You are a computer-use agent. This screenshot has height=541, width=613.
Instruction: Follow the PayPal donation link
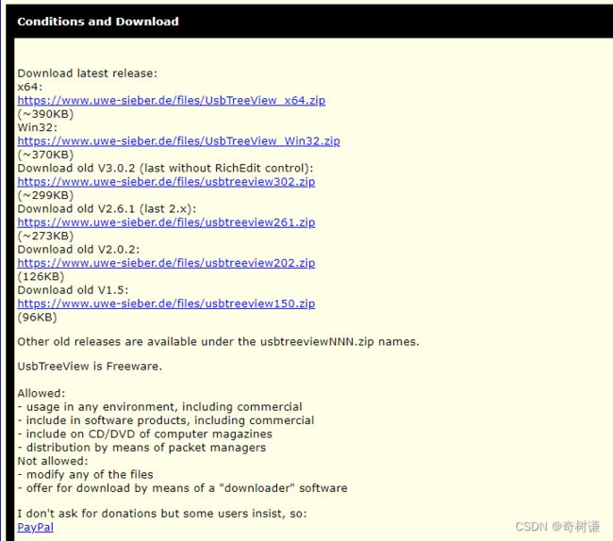[36, 527]
